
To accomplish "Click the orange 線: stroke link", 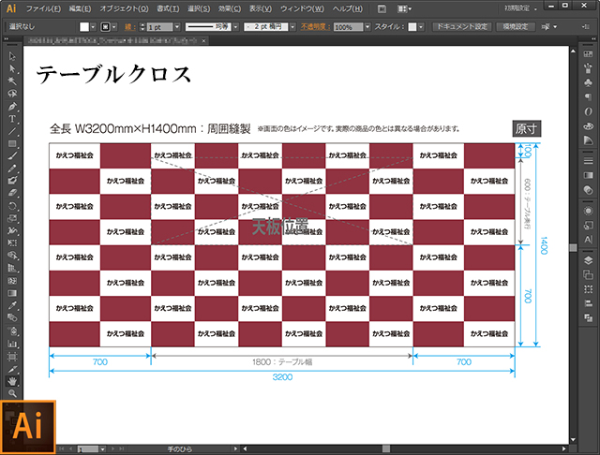I will click(x=129, y=27).
